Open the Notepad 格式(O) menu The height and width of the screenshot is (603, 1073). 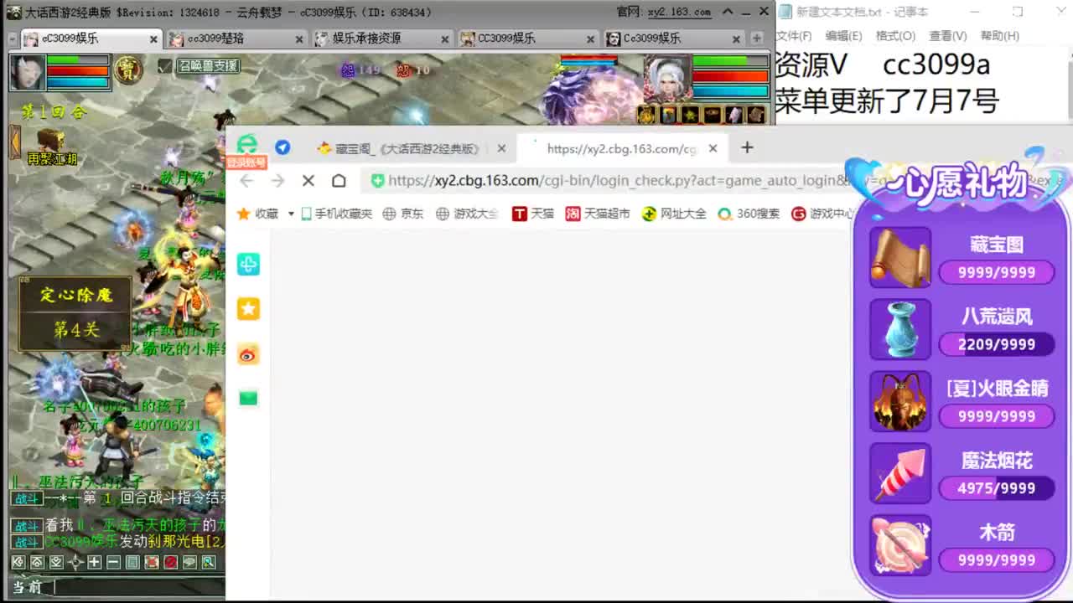point(895,36)
